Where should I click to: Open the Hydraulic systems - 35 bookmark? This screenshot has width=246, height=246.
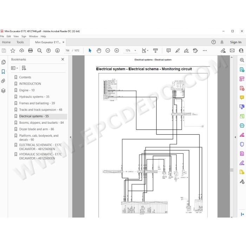click(x=34, y=97)
